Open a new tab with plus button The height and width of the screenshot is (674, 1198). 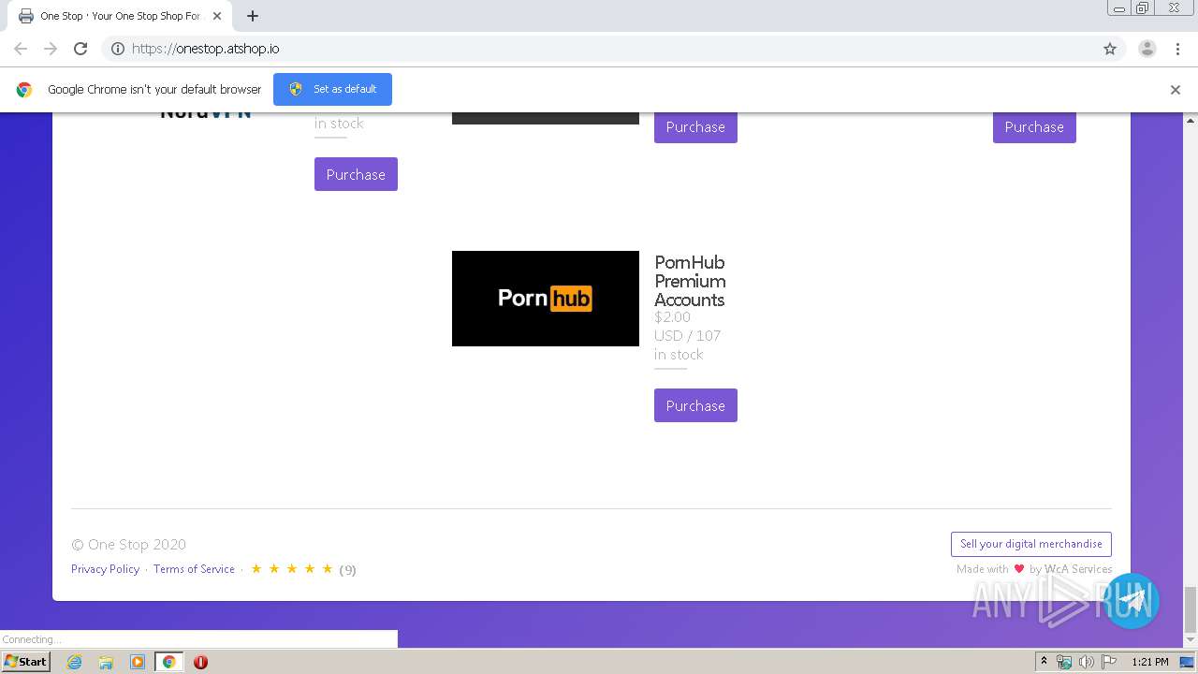tap(253, 16)
